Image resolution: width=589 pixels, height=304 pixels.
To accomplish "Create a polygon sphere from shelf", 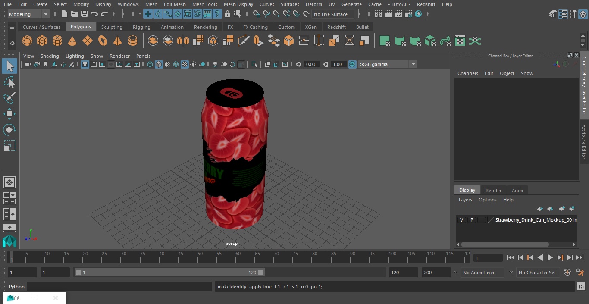I will pos(27,41).
